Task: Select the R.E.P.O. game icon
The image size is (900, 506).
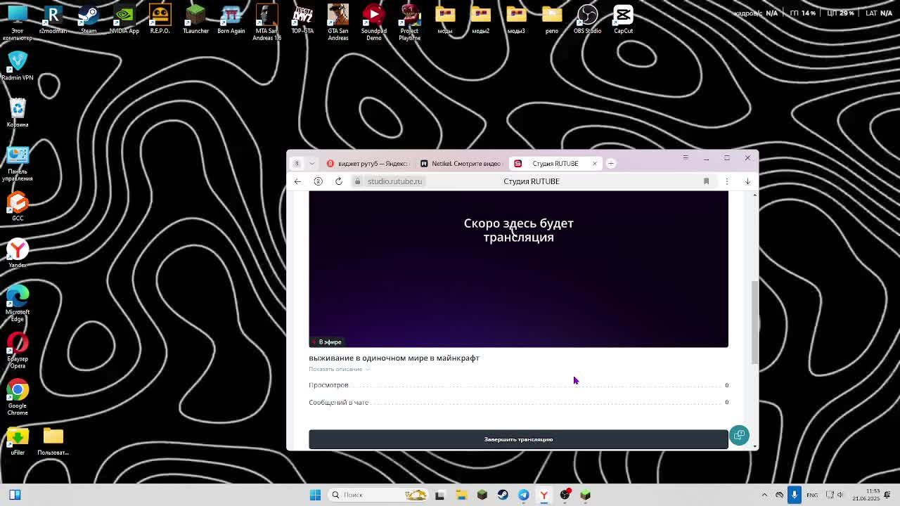Action: 160,20
